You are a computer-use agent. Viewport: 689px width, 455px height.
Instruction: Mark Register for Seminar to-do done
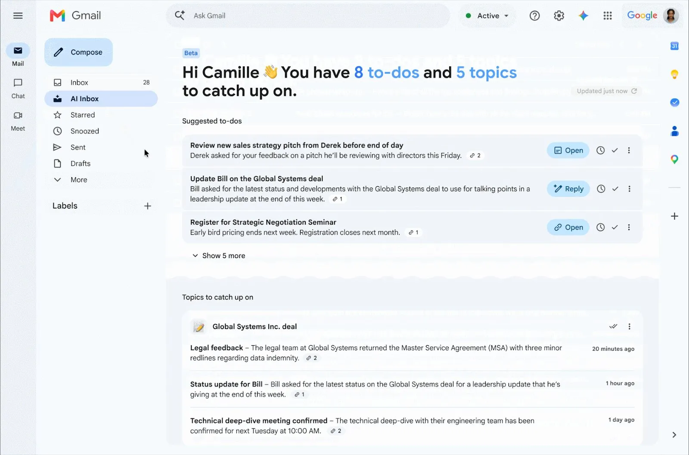pos(615,227)
